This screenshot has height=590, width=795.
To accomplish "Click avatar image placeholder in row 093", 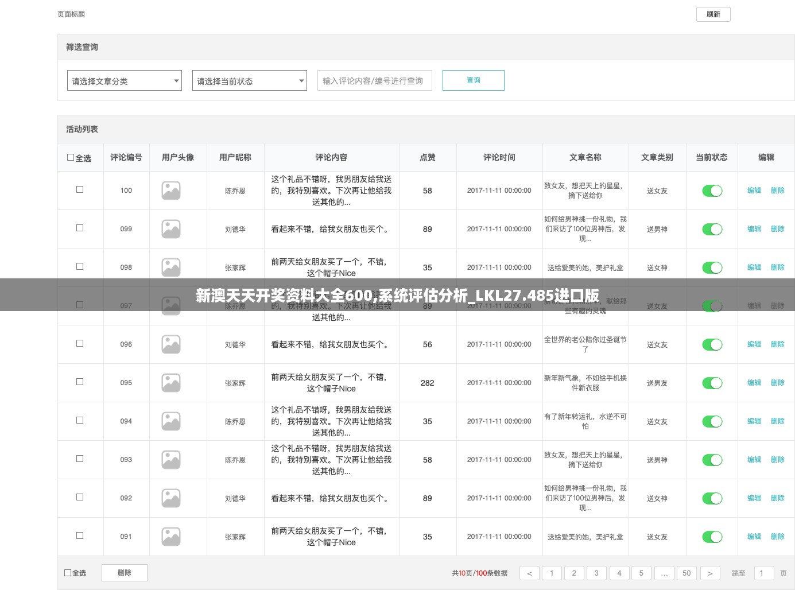I will (x=171, y=460).
